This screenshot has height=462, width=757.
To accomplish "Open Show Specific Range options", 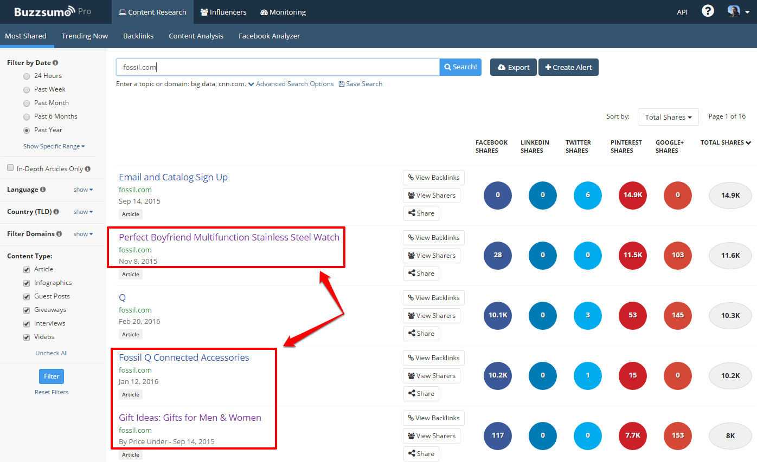I will pos(54,146).
